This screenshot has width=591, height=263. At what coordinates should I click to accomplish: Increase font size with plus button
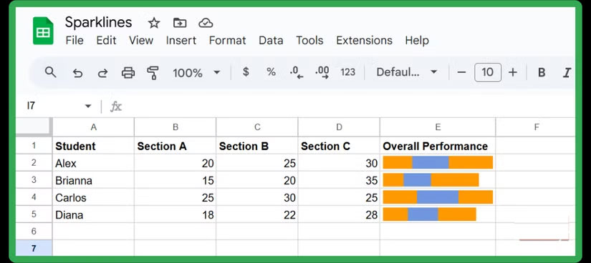pos(513,72)
